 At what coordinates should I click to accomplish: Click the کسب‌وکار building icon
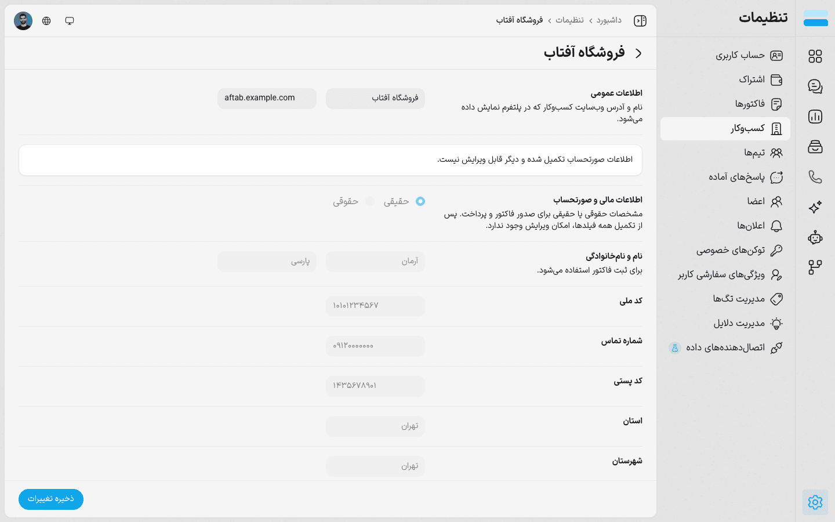(x=776, y=129)
